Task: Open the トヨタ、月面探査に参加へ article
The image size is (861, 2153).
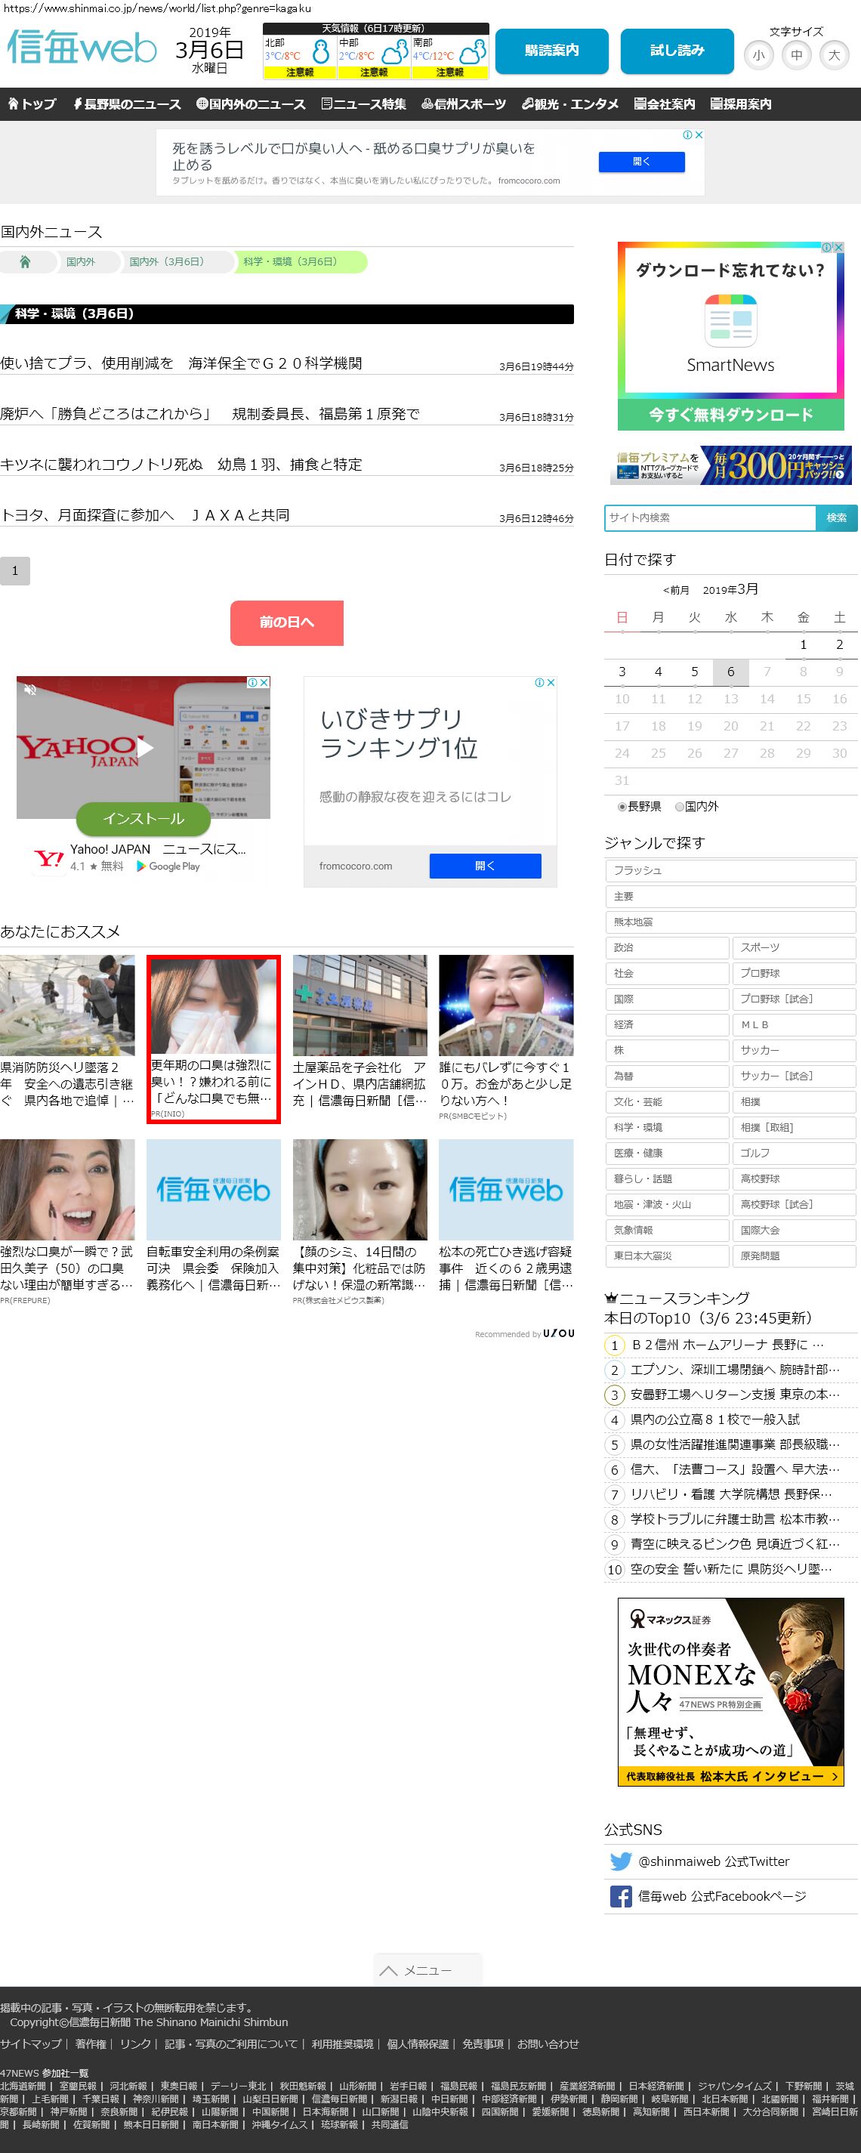Action: coord(146,515)
